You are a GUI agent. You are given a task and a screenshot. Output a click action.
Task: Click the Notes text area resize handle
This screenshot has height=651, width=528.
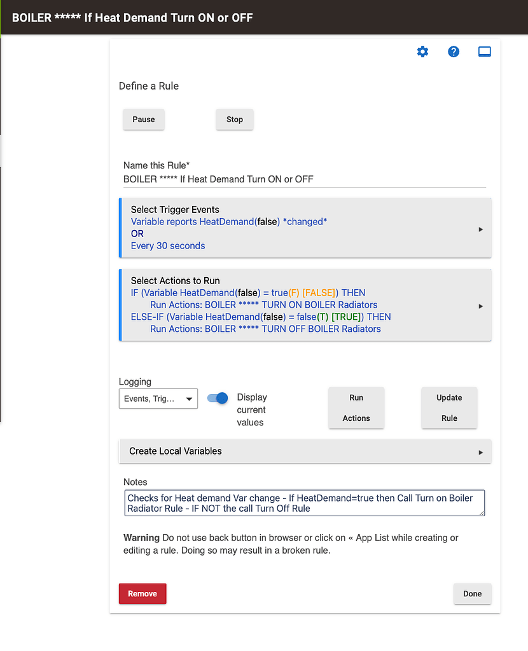[x=482, y=512]
